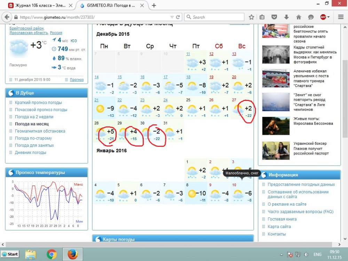Launch Chrome from the taskbar
The image size is (348, 261).
point(52,254)
